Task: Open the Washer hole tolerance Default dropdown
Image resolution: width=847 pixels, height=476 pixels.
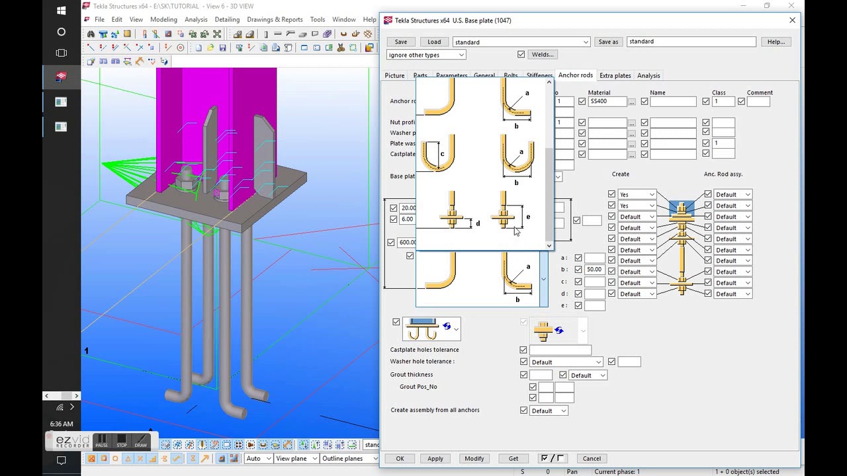Action: pos(566,362)
